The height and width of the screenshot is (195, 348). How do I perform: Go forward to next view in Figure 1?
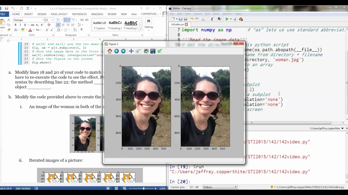(123, 51)
